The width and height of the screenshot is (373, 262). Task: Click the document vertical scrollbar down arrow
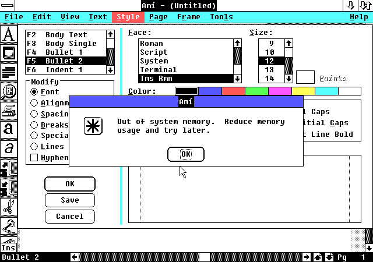point(369,248)
